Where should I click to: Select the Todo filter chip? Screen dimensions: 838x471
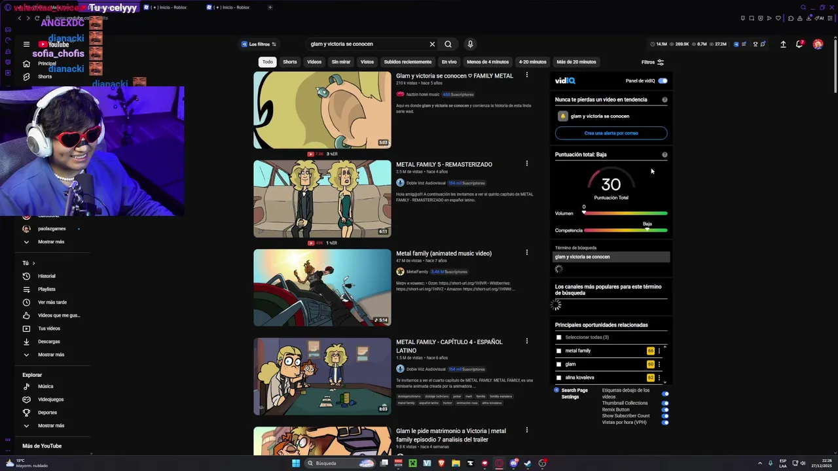(x=267, y=62)
